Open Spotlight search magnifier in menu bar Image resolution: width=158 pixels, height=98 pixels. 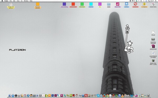coord(156,1)
